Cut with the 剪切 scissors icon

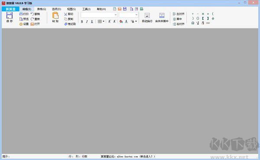[x=66, y=14]
